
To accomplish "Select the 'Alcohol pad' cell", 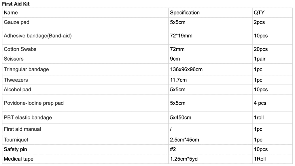I will click(x=17, y=89).
